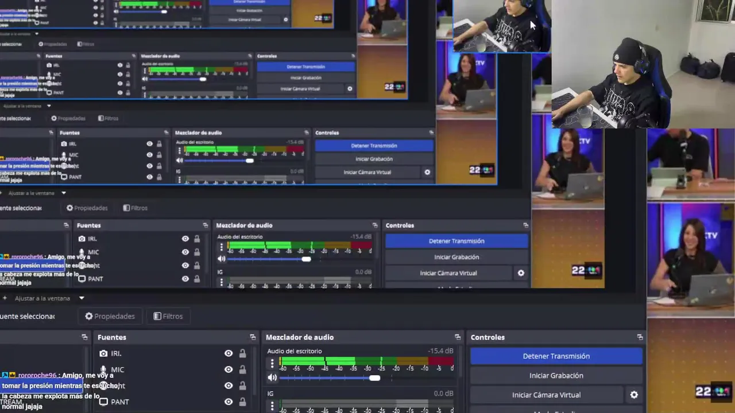Hide the MIC source in largest OBS copy
Screen dimensions: 735x413
pos(229,369)
